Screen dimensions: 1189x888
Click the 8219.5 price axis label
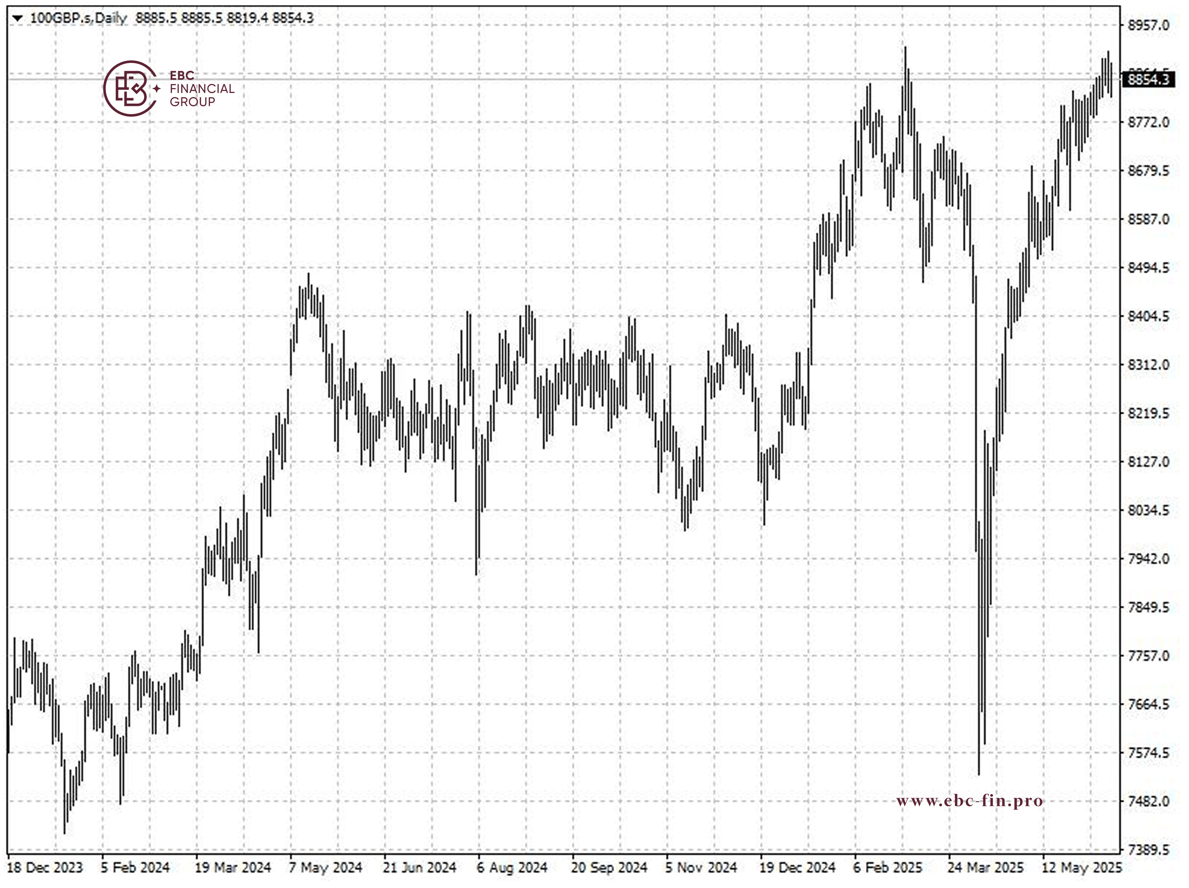(x=1149, y=414)
